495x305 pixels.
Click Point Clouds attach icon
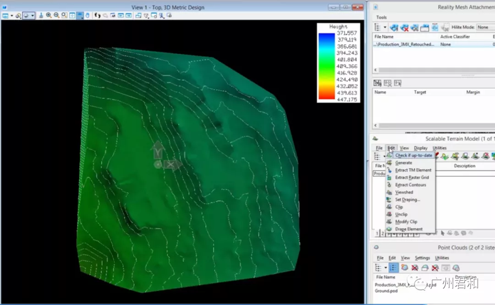click(404, 268)
